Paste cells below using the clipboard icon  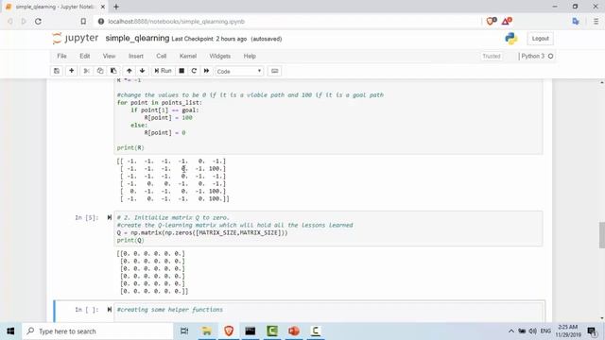click(113, 71)
